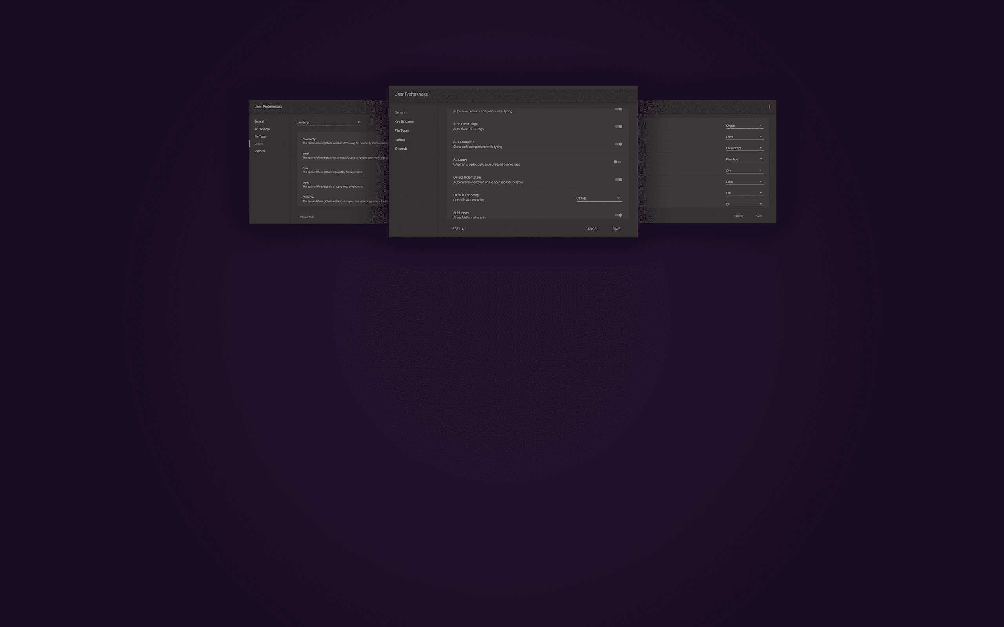Select the browserify linting option row

pos(342,141)
